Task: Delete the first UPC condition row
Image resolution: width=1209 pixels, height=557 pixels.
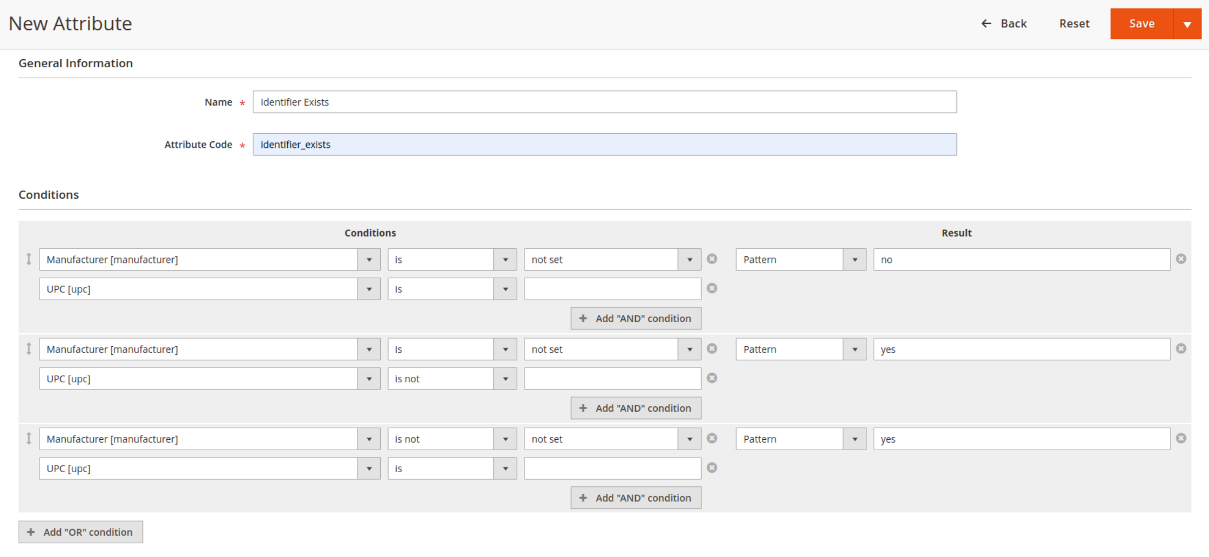Action: coord(712,289)
